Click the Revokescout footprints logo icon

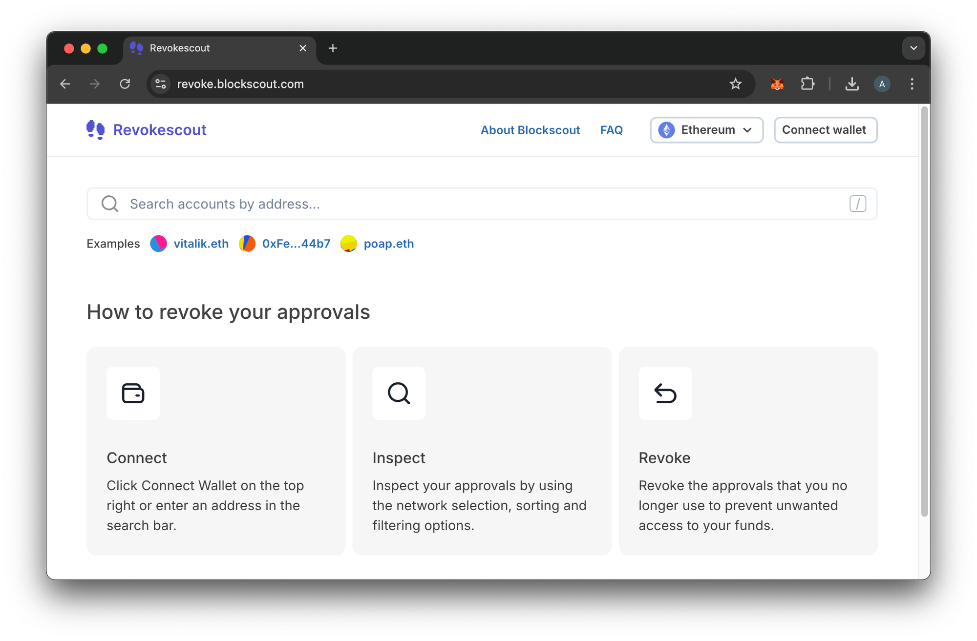coord(95,130)
